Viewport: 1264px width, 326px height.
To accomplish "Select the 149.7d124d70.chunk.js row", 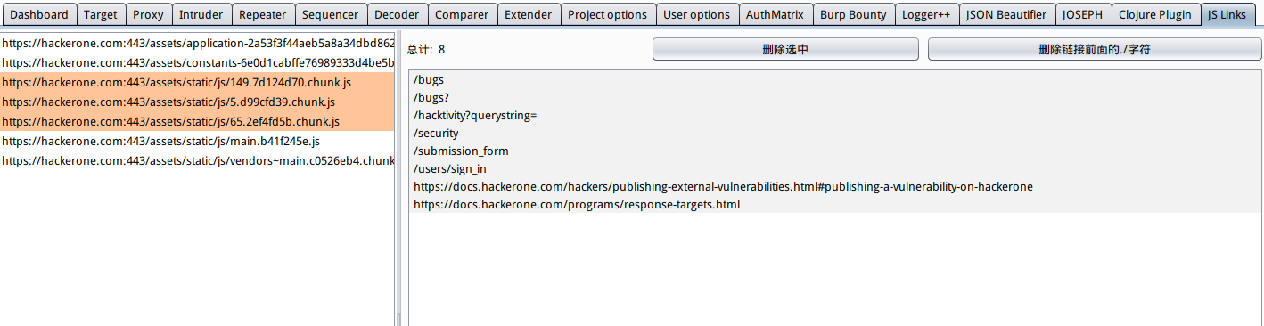I will coord(197,82).
